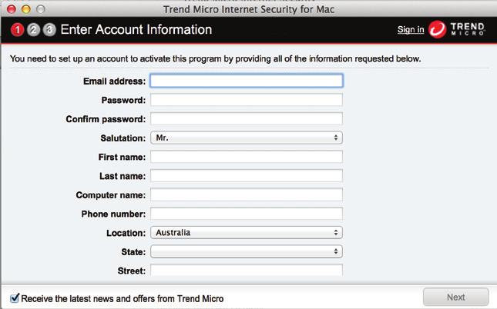
Task: Click the First name text box
Action: [247, 157]
